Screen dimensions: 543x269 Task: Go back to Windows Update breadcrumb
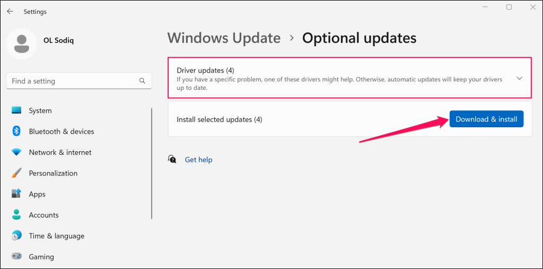(x=224, y=38)
